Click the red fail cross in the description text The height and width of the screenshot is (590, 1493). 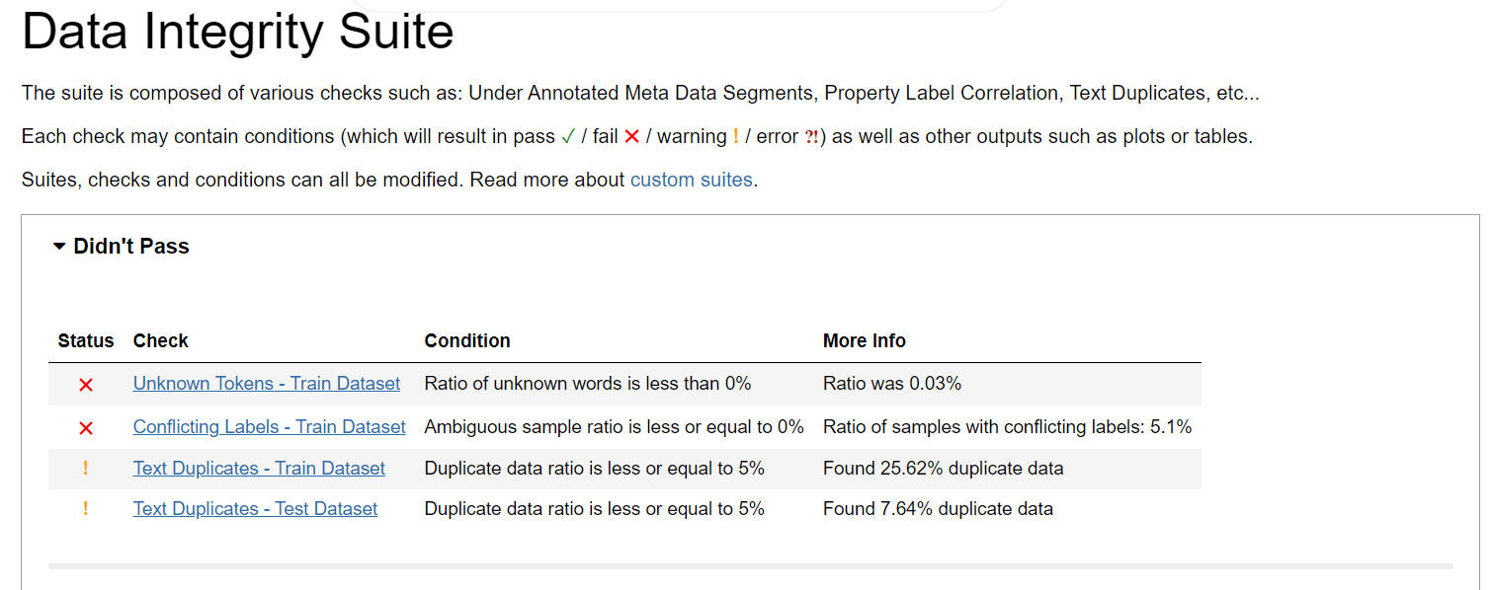[631, 135]
